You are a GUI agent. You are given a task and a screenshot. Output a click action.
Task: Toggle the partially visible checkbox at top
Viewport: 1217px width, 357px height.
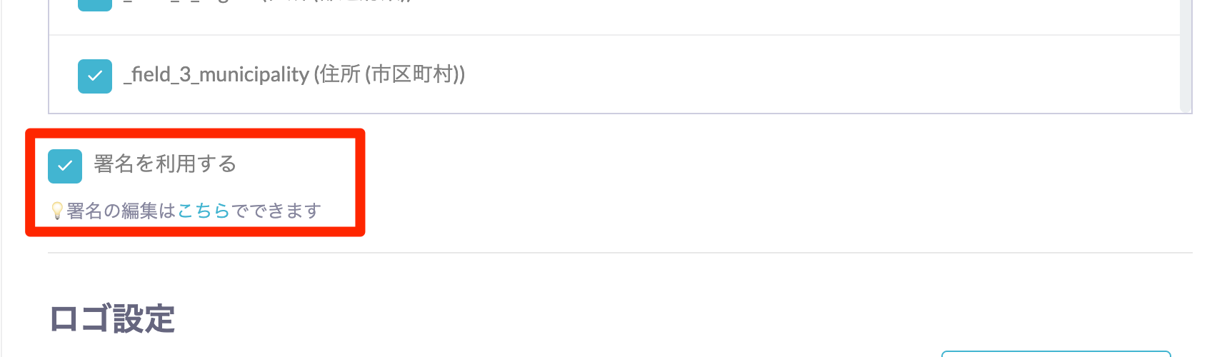95,4
